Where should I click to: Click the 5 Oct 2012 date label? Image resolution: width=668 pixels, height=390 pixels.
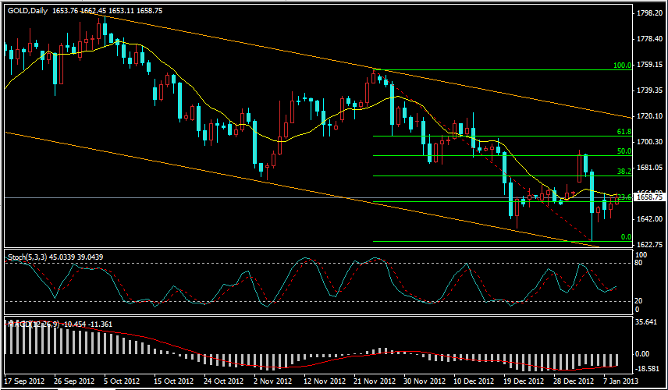coord(122,380)
